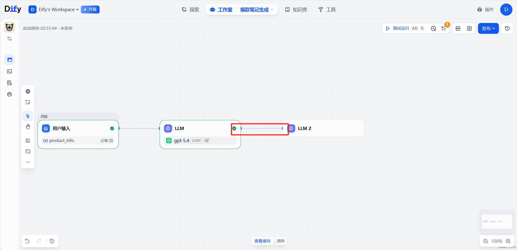Expand the 爆款笔记生成 app dropdown
The image size is (517, 250).
pos(257,10)
